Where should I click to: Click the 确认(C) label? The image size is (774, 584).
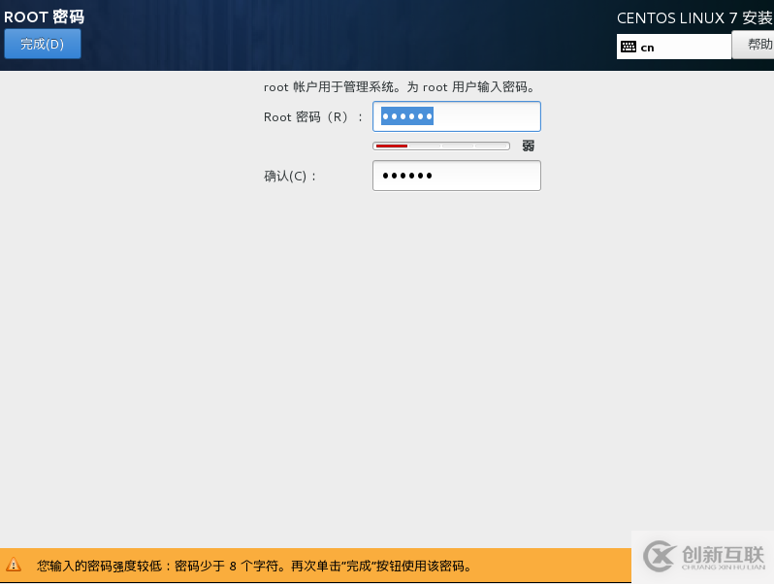290,177
